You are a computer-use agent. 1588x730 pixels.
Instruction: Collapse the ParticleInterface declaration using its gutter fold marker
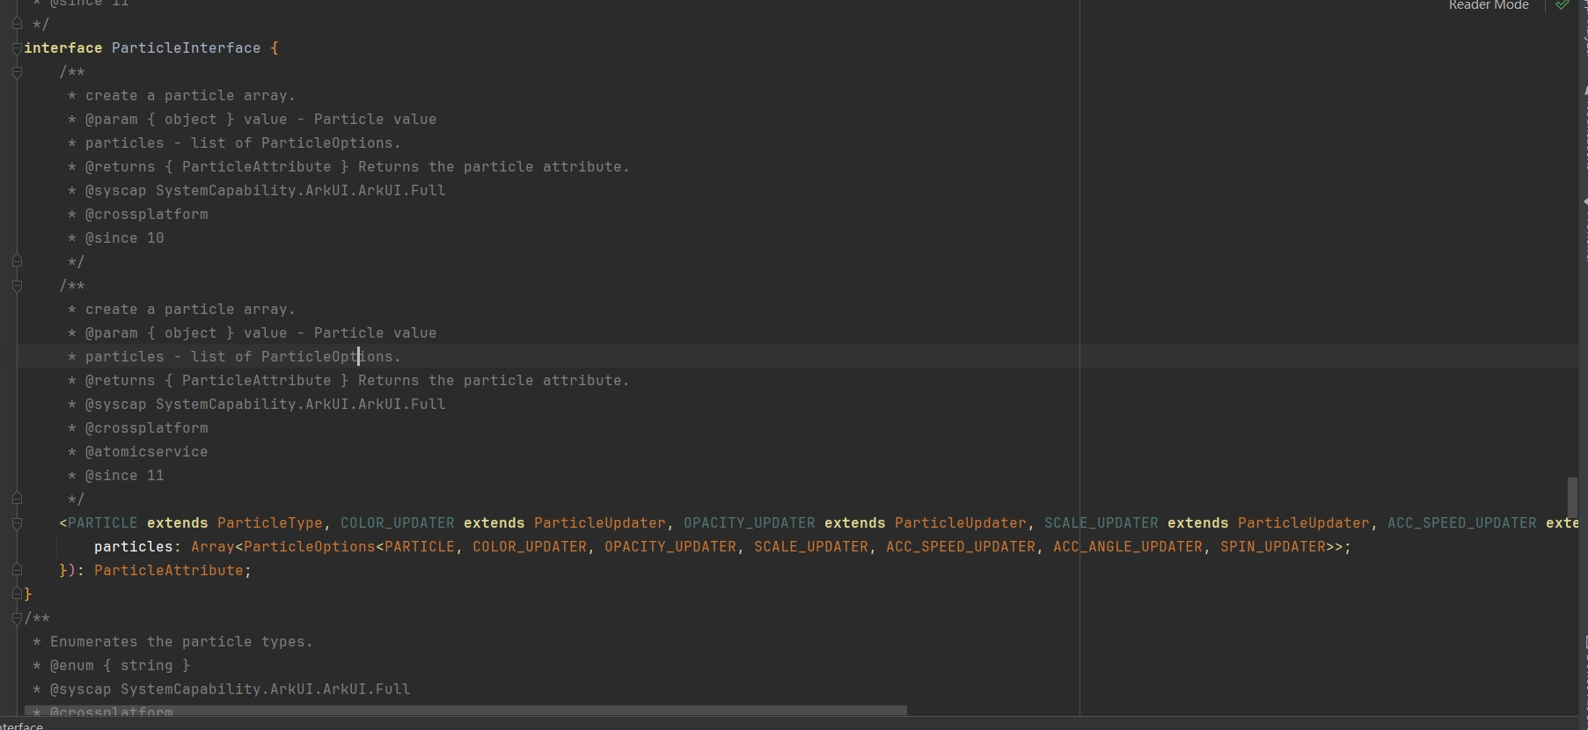tap(17, 47)
